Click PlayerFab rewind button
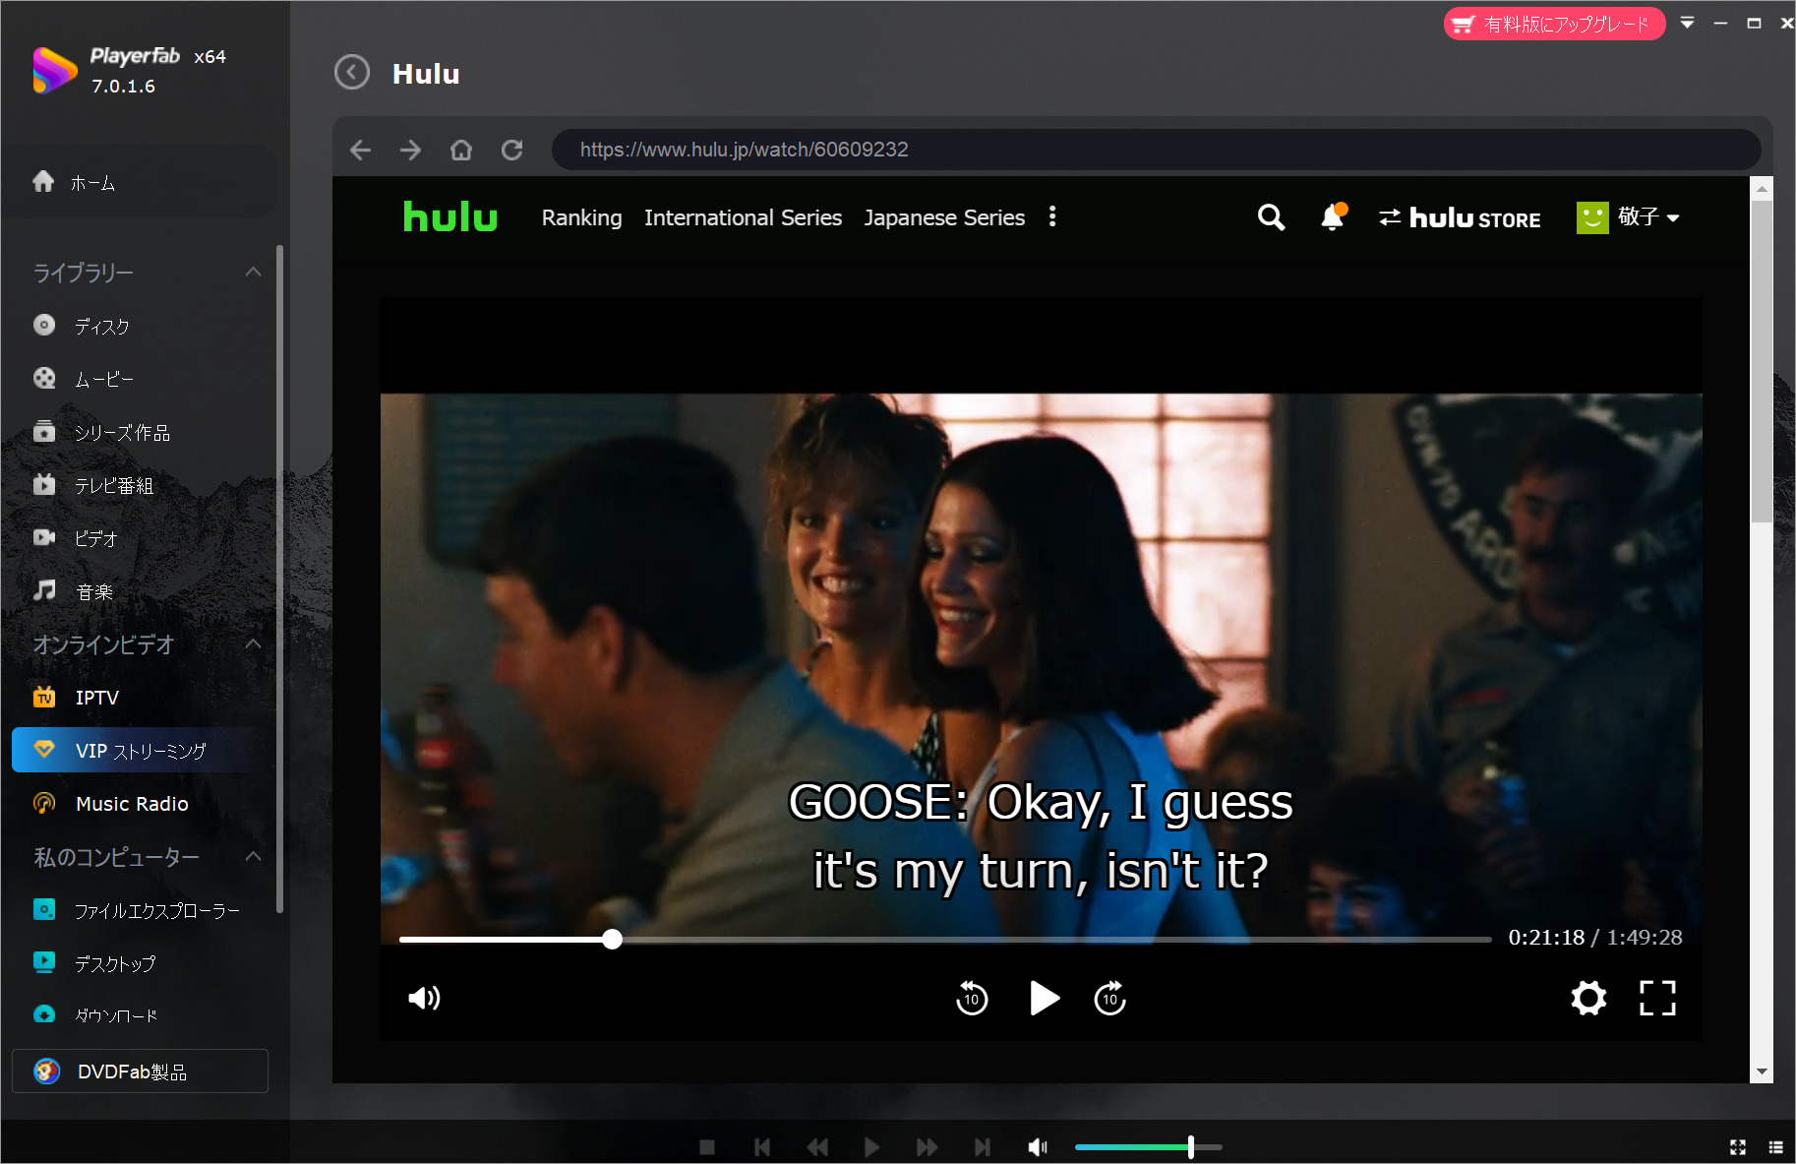This screenshot has width=1796, height=1164. click(x=816, y=1147)
